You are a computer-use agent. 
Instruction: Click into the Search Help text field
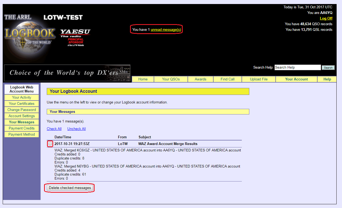(297, 68)
